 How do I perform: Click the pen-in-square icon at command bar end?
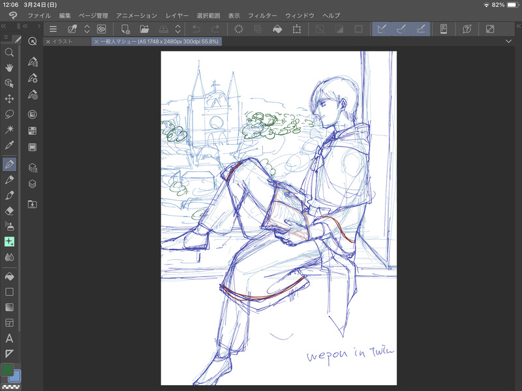(490, 29)
